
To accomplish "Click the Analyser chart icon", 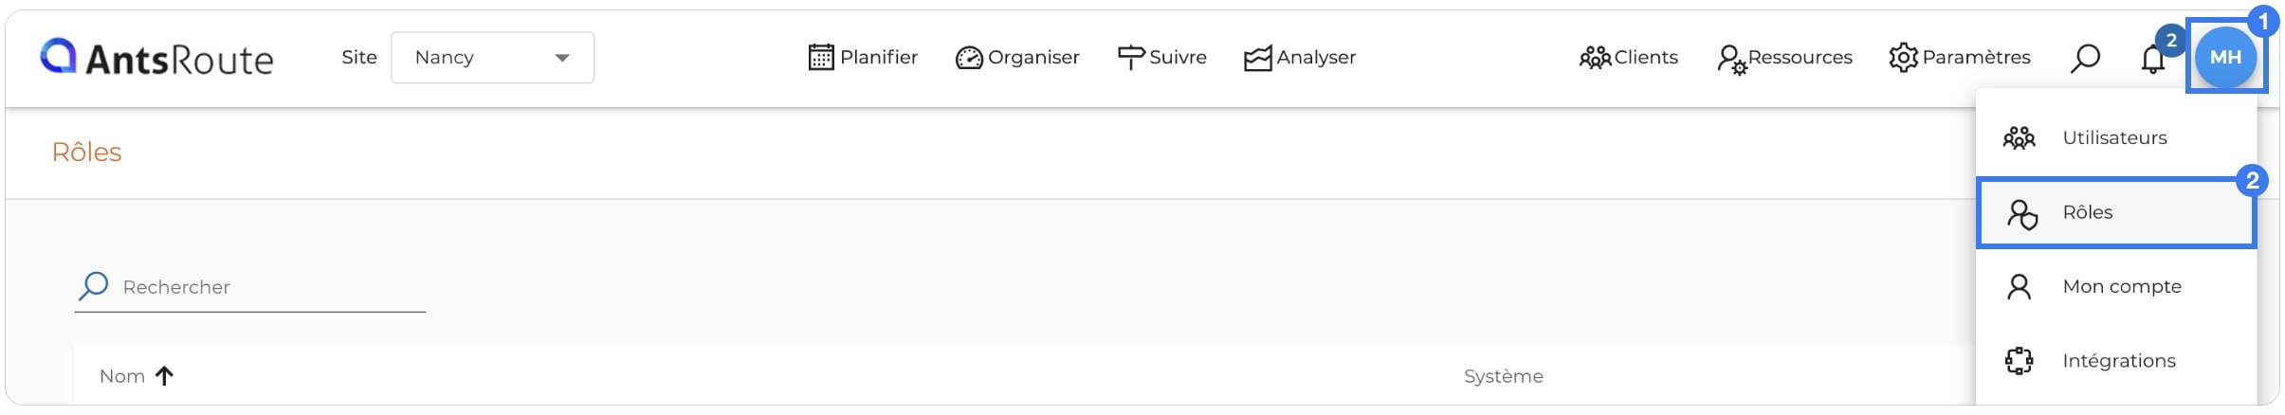I will (1258, 59).
